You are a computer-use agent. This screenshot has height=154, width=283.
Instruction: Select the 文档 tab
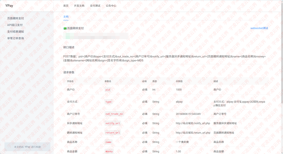[x=66, y=17]
